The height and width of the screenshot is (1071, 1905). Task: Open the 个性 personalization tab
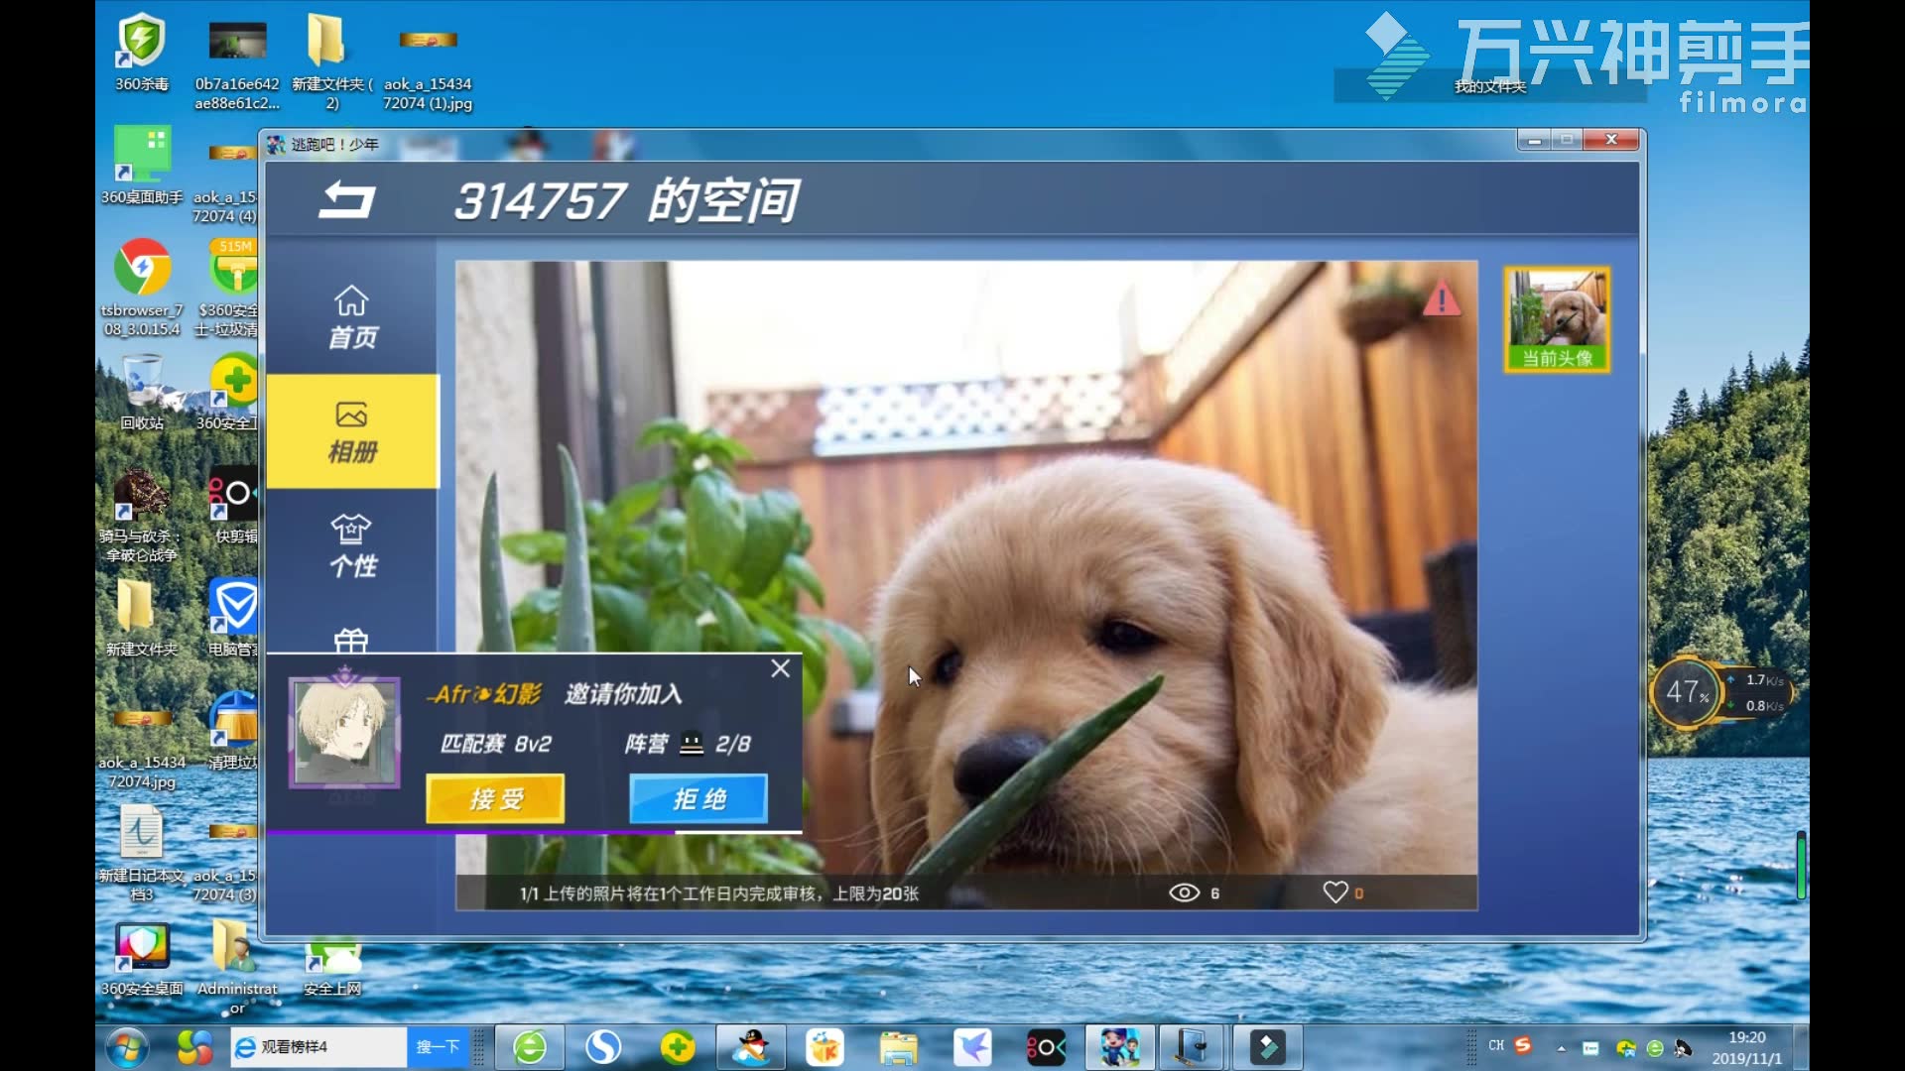tap(352, 545)
